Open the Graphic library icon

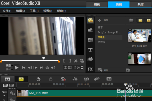[x=90, y=59]
